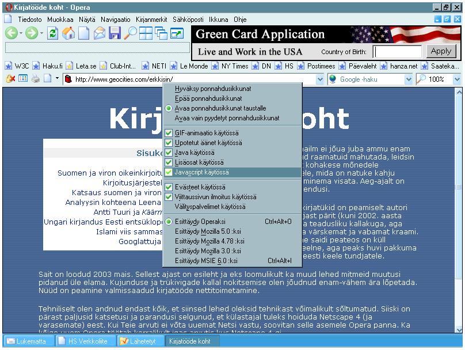Switch to the Lukematta tab

tap(29, 341)
